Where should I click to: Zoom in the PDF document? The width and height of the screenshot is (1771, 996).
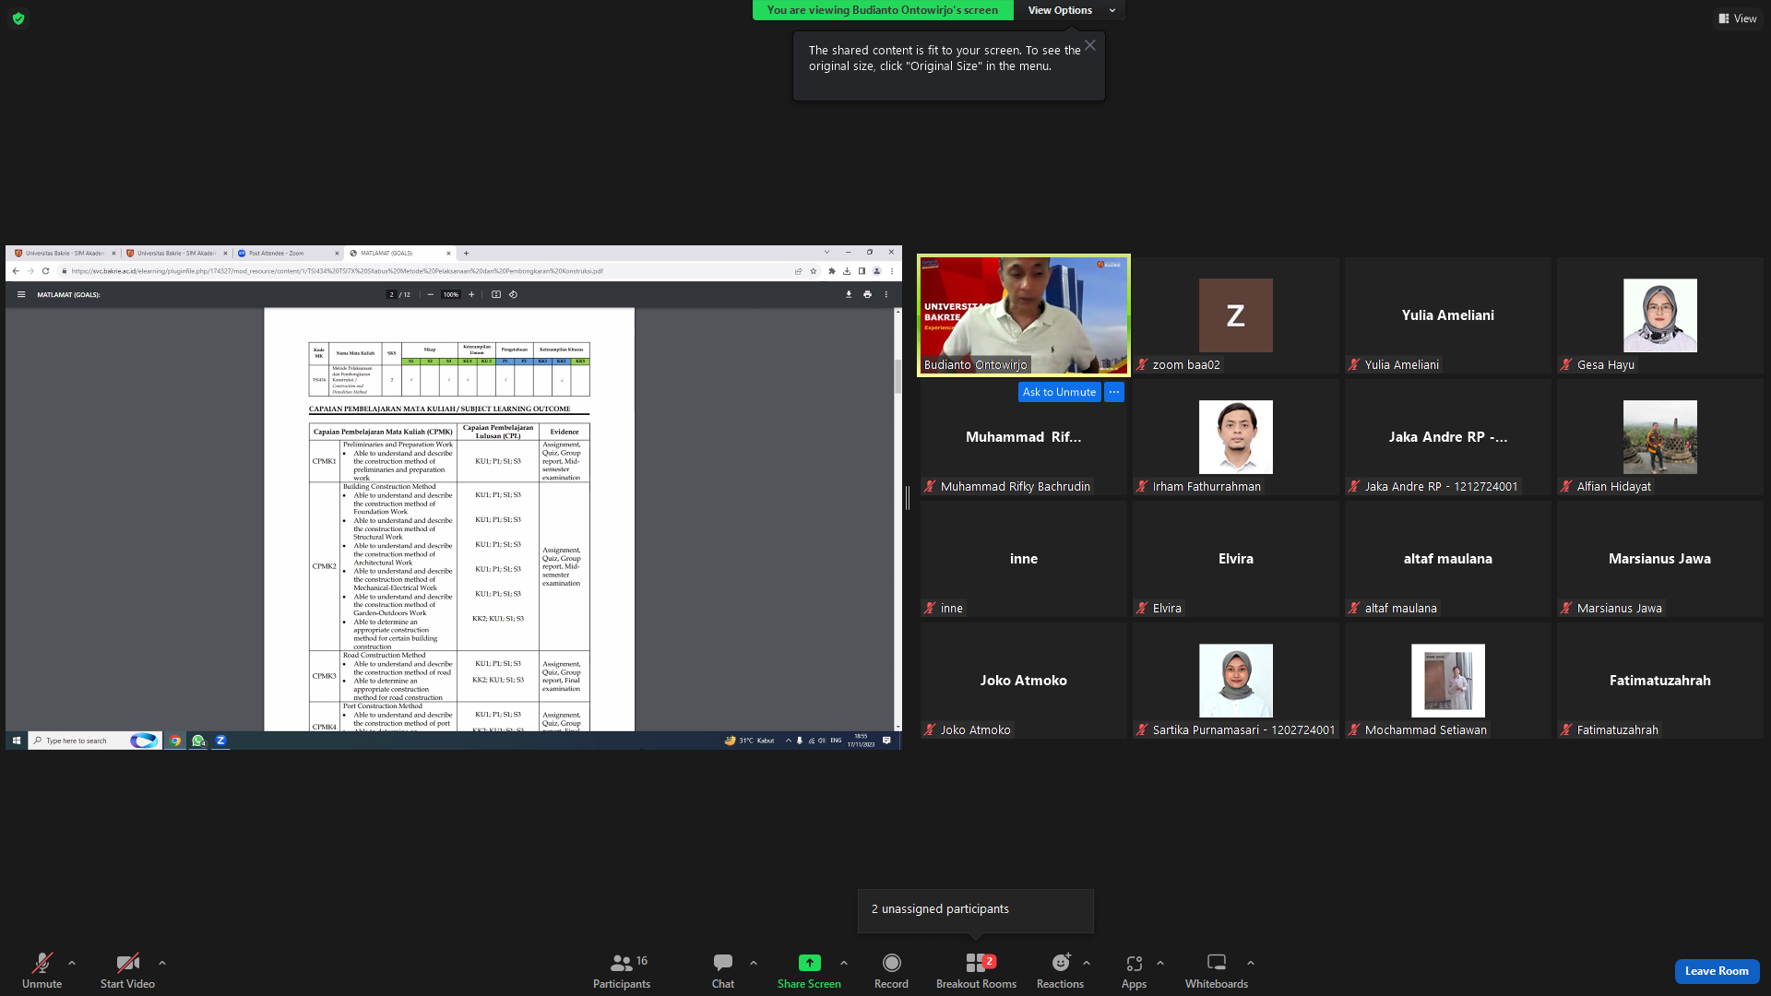[x=471, y=295]
